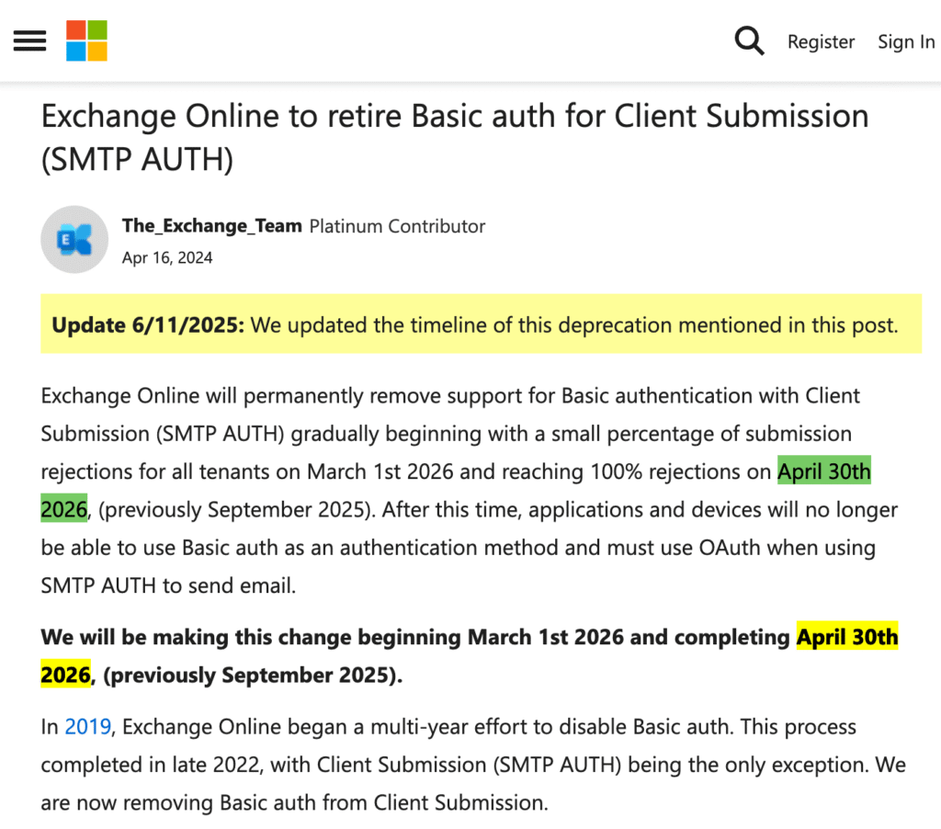Click the Apr 16, 2024 post date

coord(167,258)
